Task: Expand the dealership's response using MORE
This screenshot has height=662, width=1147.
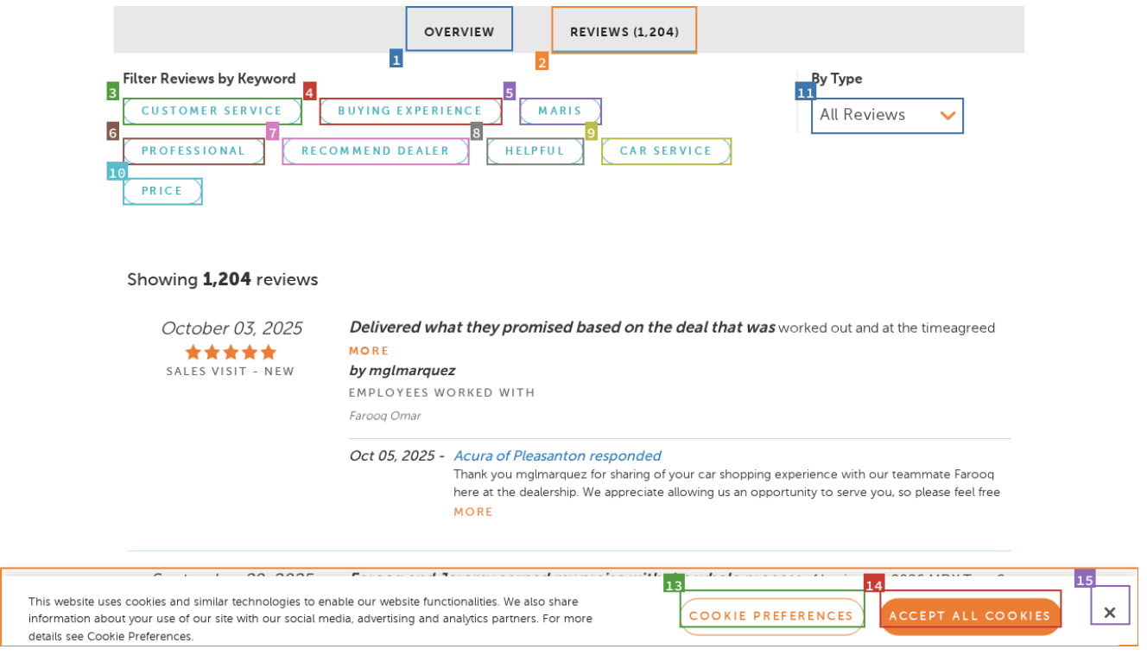Action: click(x=473, y=512)
